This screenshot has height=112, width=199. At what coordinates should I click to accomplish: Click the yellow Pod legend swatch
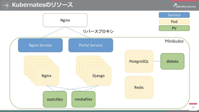tap(174, 22)
